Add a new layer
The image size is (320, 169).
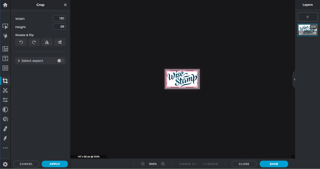tap(308, 17)
